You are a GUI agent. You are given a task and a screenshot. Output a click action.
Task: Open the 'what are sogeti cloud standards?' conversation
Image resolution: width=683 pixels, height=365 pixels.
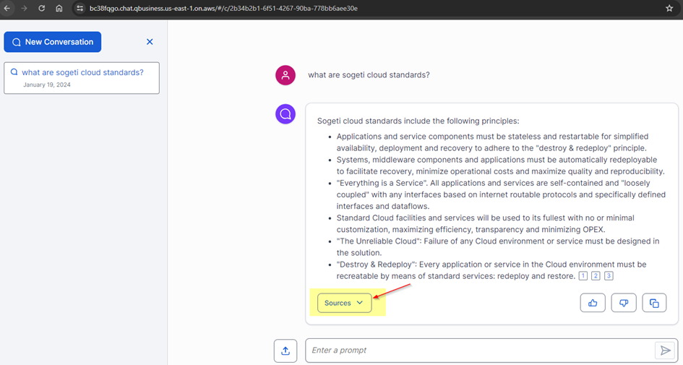tap(82, 78)
